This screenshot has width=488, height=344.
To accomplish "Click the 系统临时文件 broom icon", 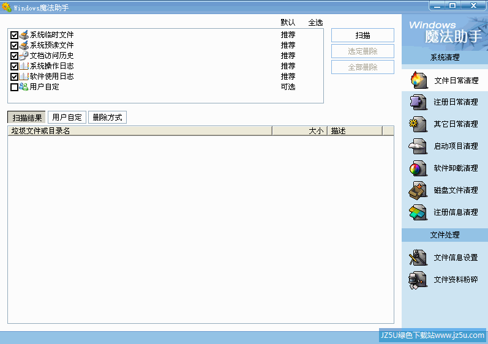I will click(x=24, y=35).
